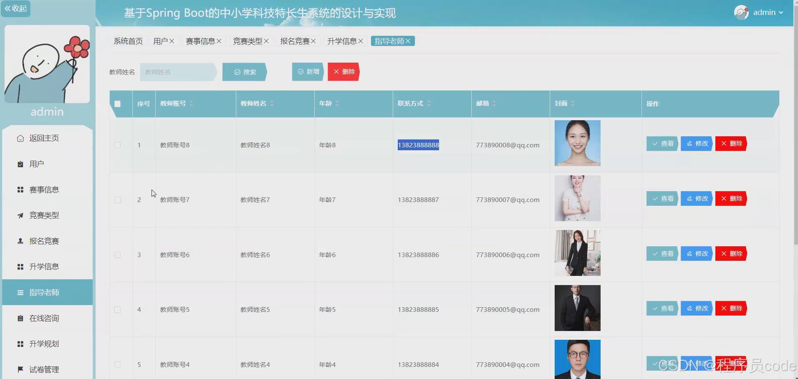Click the grid icon beside sidebar 升学信息
This screenshot has height=379, width=798.
coord(20,267)
